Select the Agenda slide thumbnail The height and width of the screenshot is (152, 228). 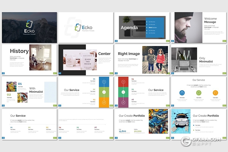(142, 27)
